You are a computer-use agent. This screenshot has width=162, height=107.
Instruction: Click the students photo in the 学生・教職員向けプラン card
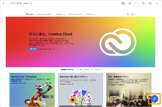(129, 97)
